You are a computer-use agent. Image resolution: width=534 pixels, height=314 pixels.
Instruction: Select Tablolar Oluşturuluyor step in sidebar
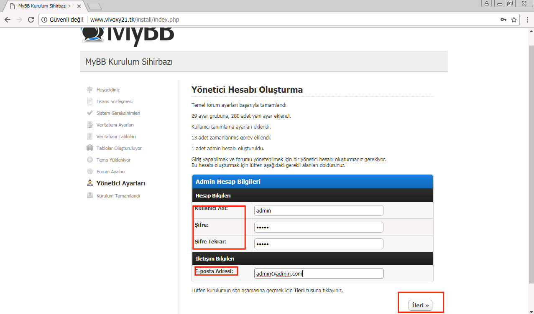point(119,148)
